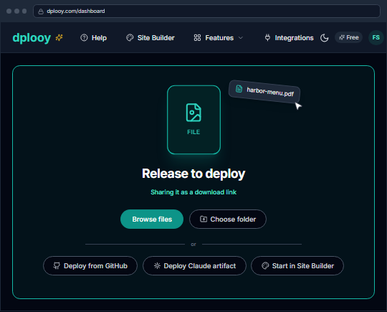The image size is (387, 312).
Task: Click the sparkle icon beside dplooy logo
Action: point(59,37)
